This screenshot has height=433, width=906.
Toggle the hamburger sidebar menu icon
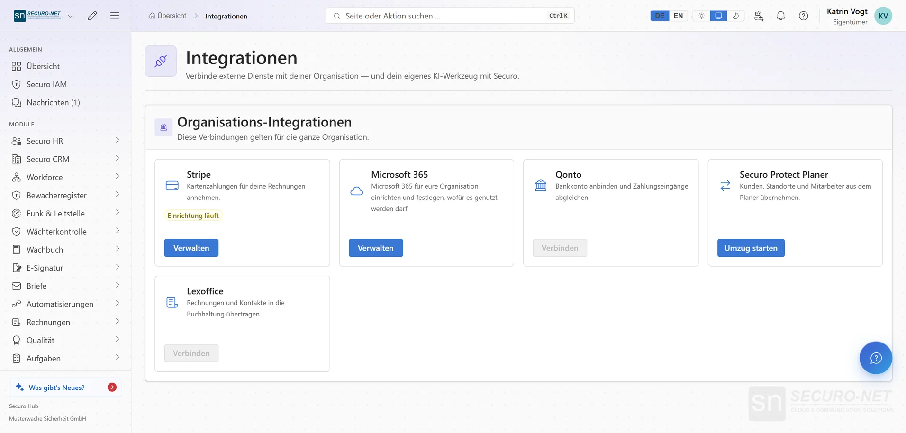pos(115,16)
